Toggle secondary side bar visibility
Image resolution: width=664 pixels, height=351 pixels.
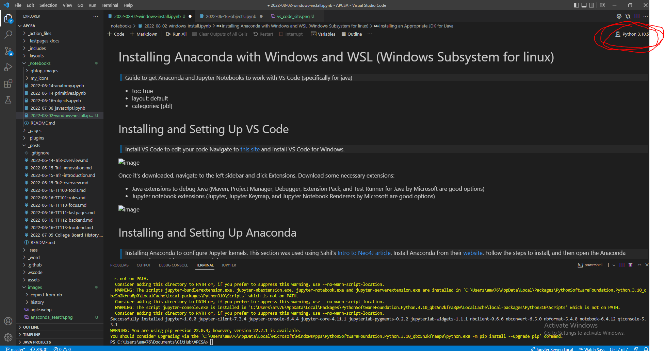point(592,5)
